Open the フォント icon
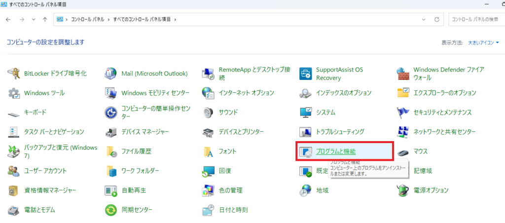This screenshot has height=223, width=505. (x=208, y=151)
